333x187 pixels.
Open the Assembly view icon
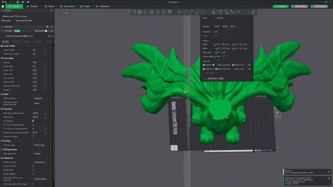(253, 12)
